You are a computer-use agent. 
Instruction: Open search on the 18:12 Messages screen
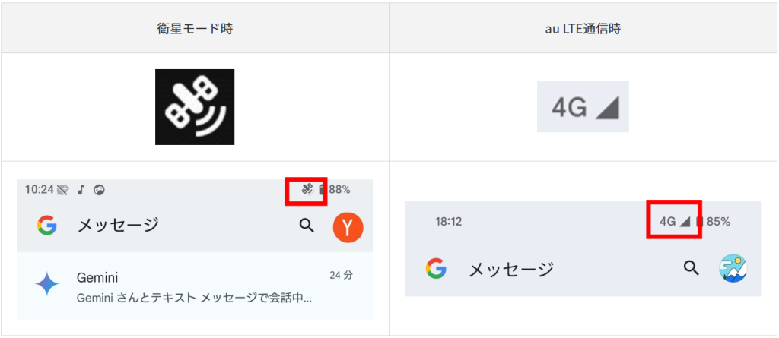tap(691, 267)
